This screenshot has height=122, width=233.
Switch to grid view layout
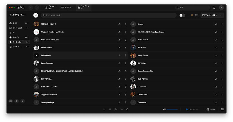pyautogui.click(x=197, y=15)
